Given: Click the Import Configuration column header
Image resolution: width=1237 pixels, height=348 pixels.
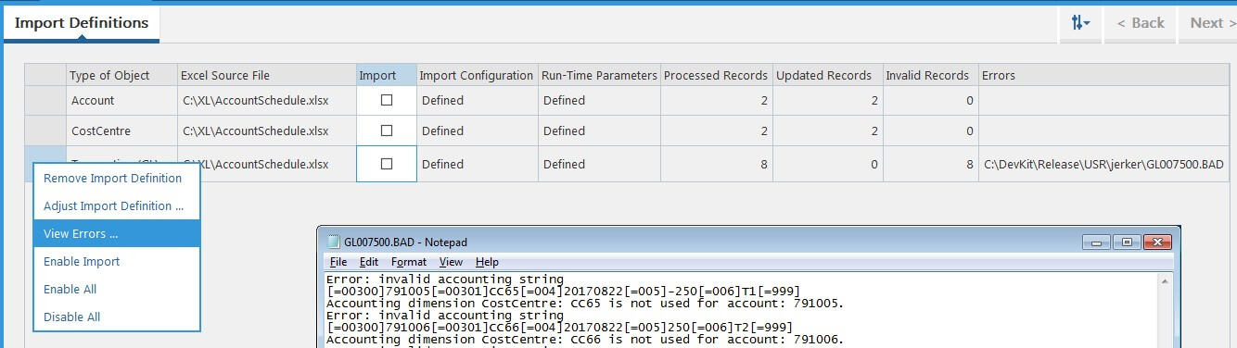Looking at the screenshot, I should (x=477, y=75).
